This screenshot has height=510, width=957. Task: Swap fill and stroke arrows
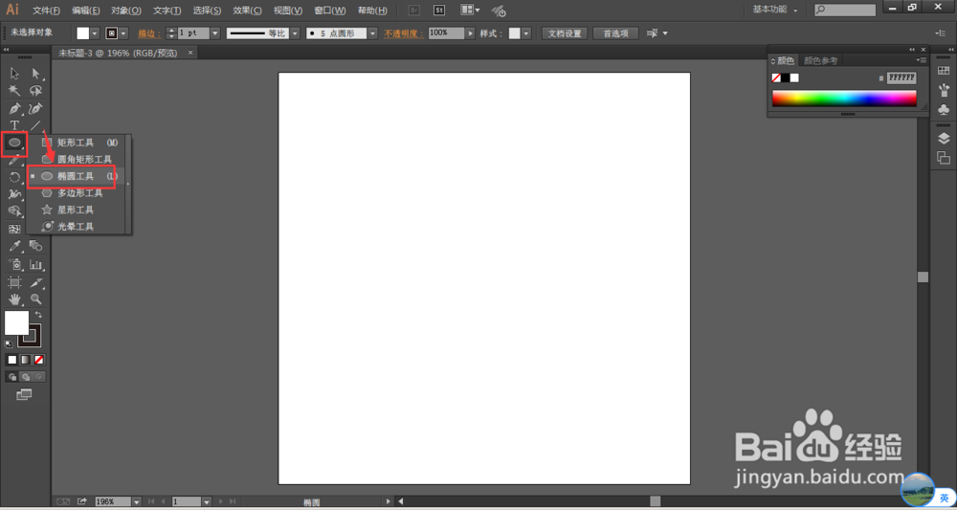coord(38,314)
